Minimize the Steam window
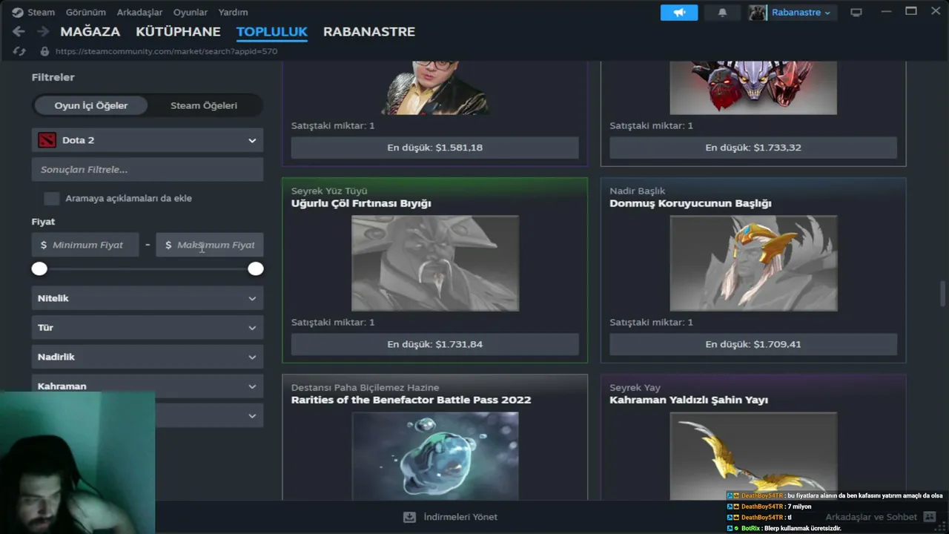The height and width of the screenshot is (534, 949). [886, 12]
